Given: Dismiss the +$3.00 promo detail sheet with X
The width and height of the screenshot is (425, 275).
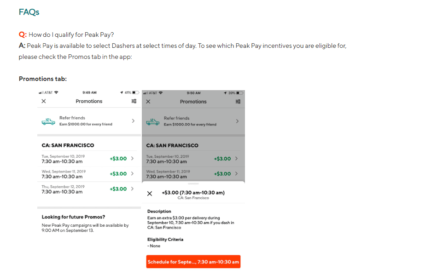Looking at the screenshot, I should [150, 194].
